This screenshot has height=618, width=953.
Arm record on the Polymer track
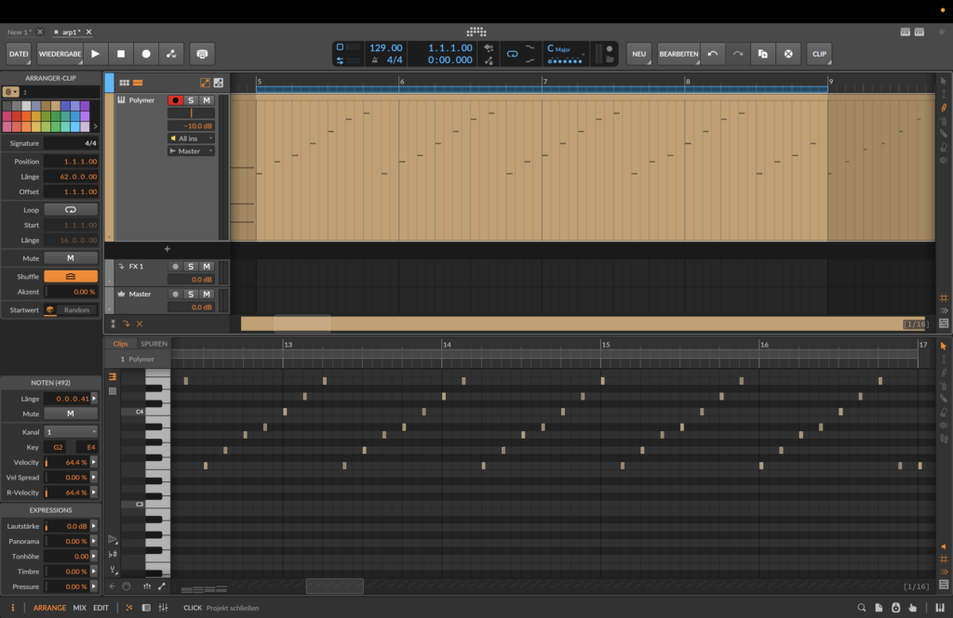175,100
